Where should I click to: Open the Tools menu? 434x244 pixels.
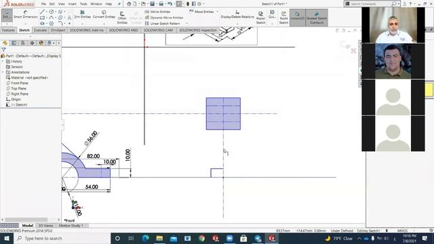tap(83, 4)
